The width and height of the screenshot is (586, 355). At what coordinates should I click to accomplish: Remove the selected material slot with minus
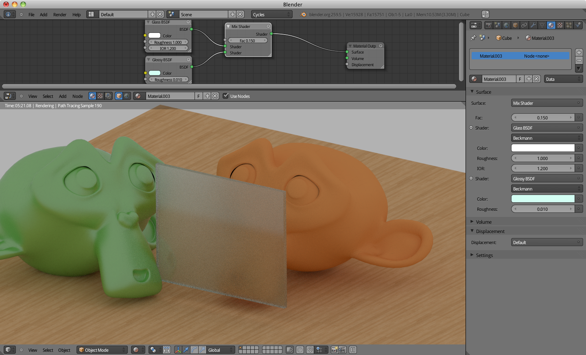pyautogui.click(x=579, y=60)
